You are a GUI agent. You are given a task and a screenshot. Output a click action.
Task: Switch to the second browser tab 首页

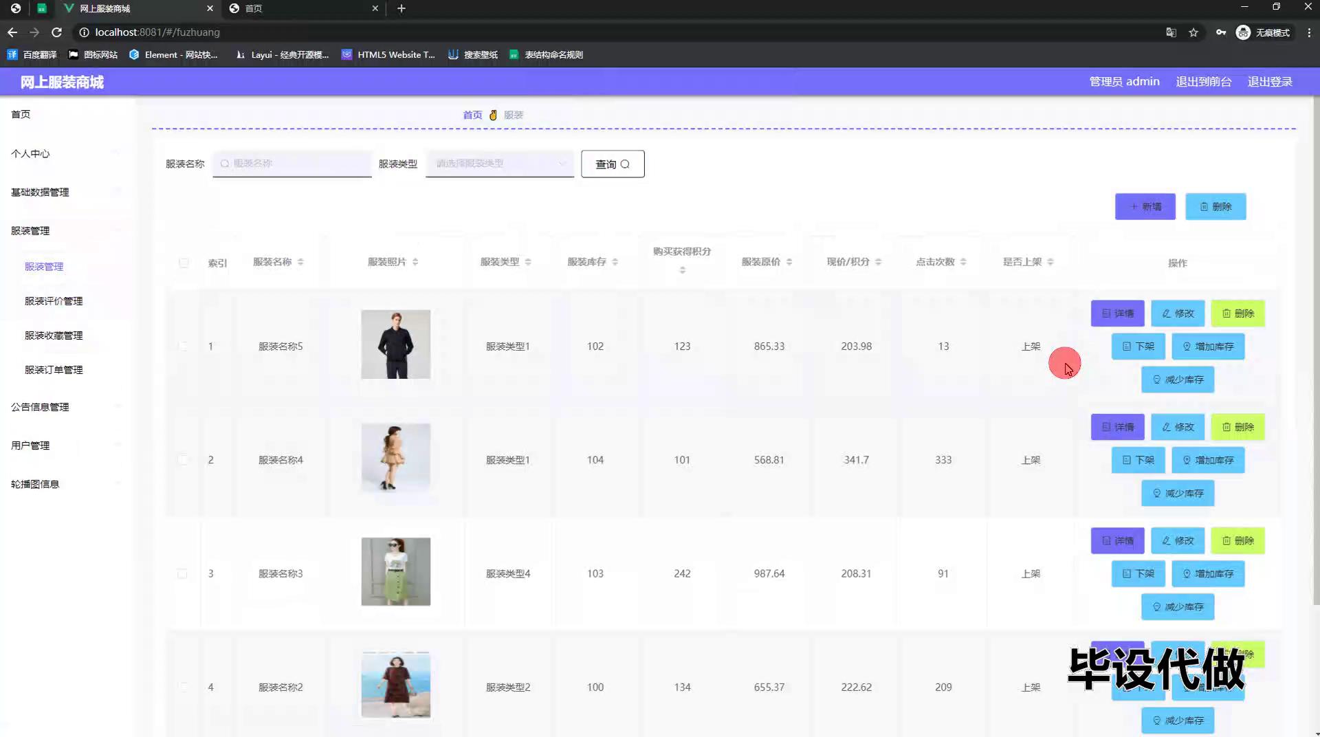pyautogui.click(x=302, y=8)
